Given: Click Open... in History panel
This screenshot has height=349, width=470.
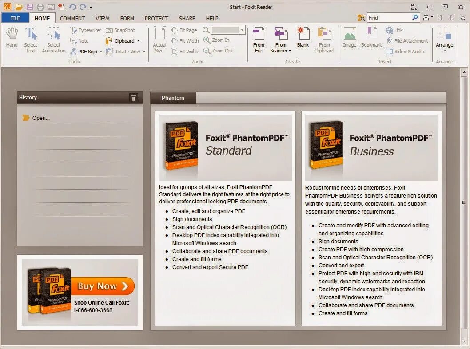Looking at the screenshot, I should [x=36, y=118].
